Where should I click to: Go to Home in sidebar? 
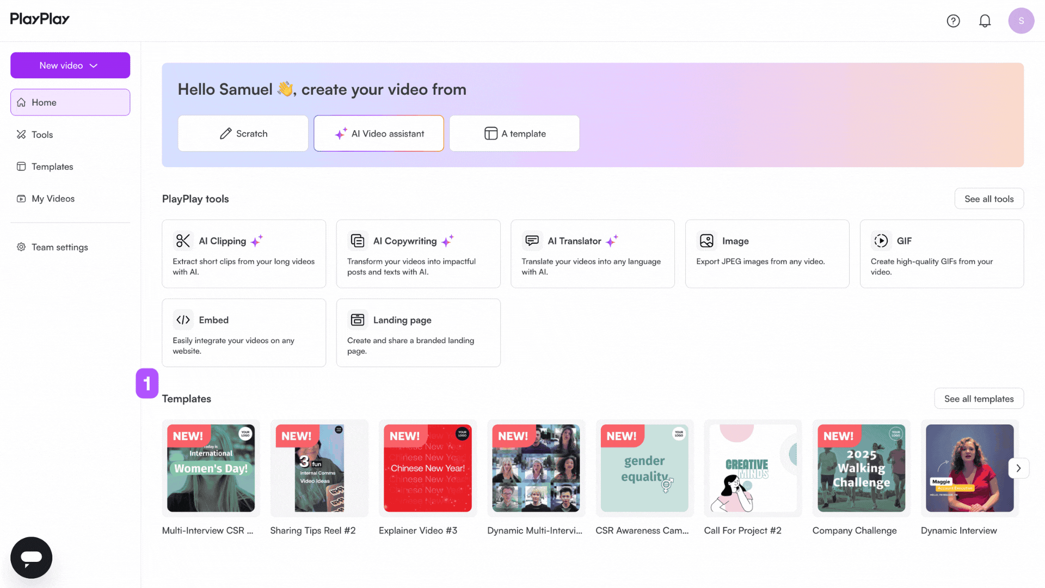click(x=70, y=102)
